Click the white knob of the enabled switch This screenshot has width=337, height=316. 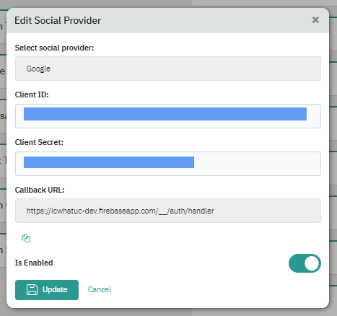tap(312, 263)
